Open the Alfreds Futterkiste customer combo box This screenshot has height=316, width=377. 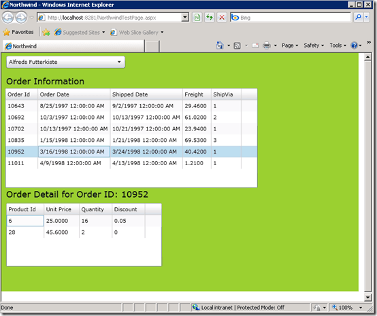pos(65,62)
